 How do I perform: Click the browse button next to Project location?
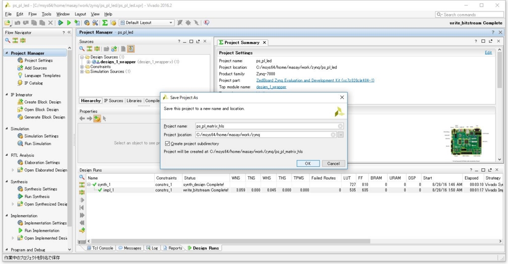click(340, 135)
